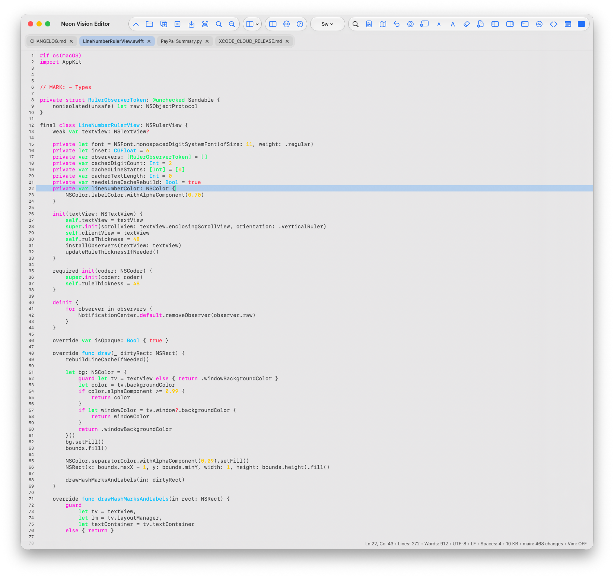The image size is (614, 577).
Task: Click the 'Neon Vision Editor' window title
Action: (x=86, y=24)
